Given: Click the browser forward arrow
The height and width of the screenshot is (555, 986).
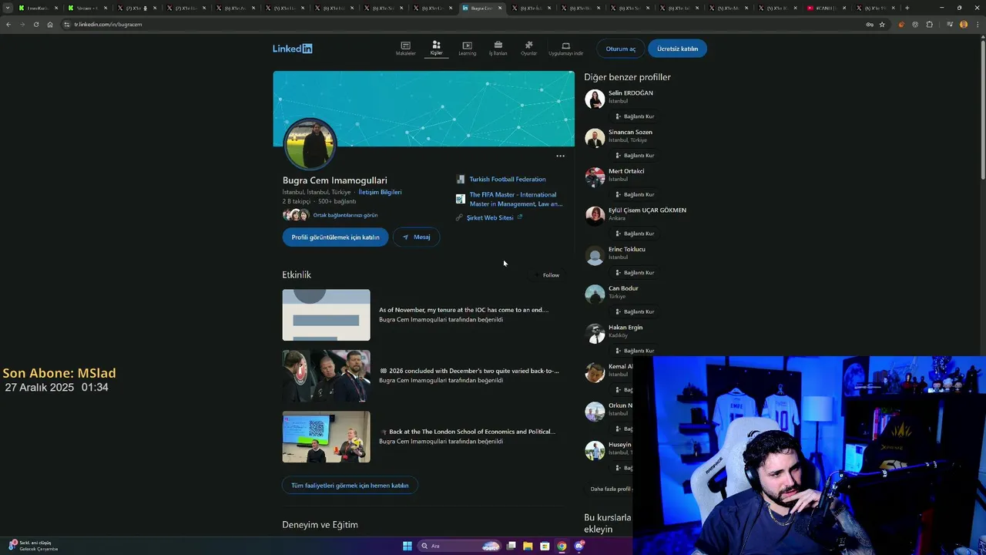Looking at the screenshot, I should pyautogui.click(x=22, y=24).
